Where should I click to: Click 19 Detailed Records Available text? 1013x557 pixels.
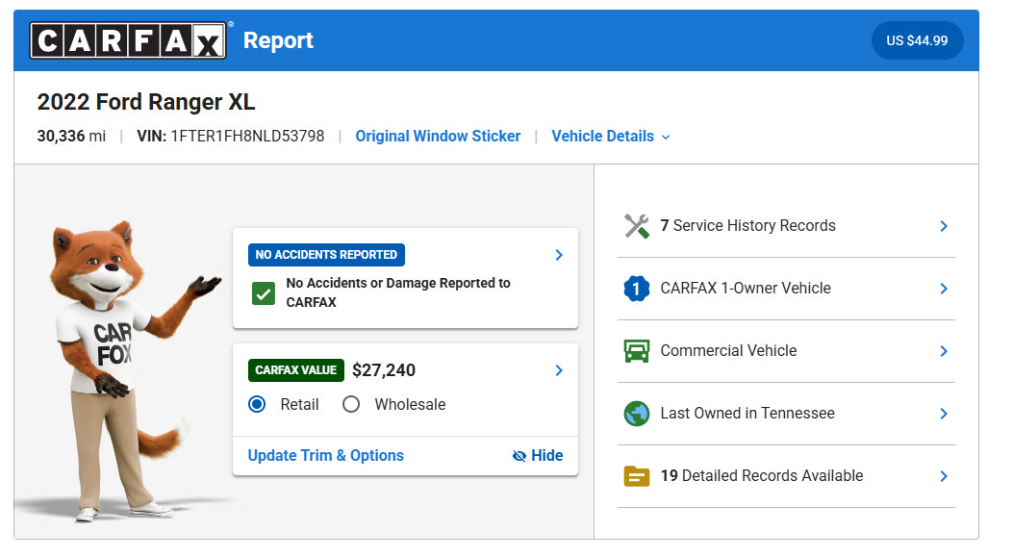click(762, 476)
